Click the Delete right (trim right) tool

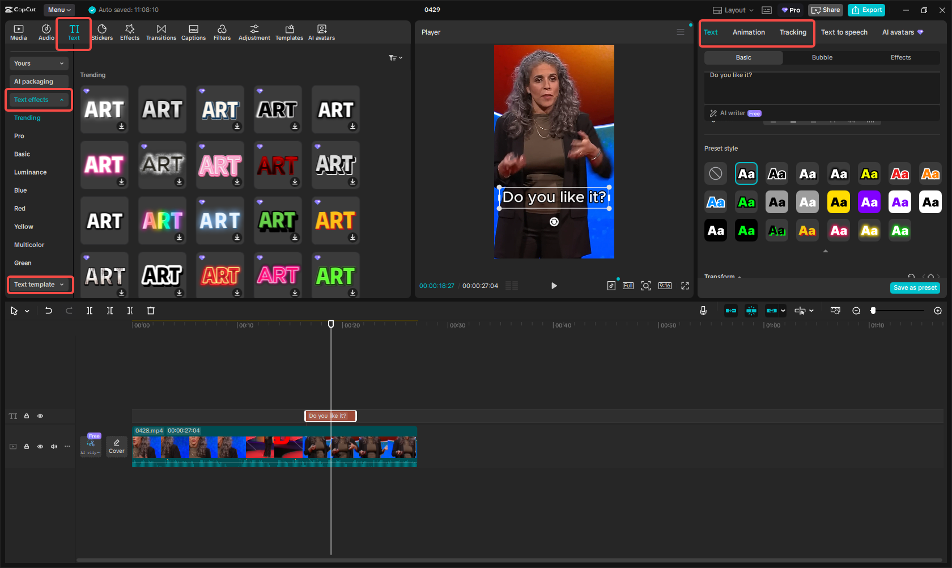pos(130,311)
